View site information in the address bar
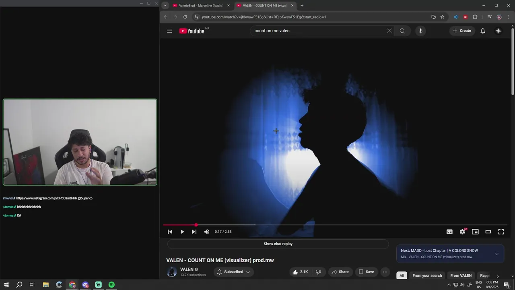The height and width of the screenshot is (290, 515). [x=196, y=17]
